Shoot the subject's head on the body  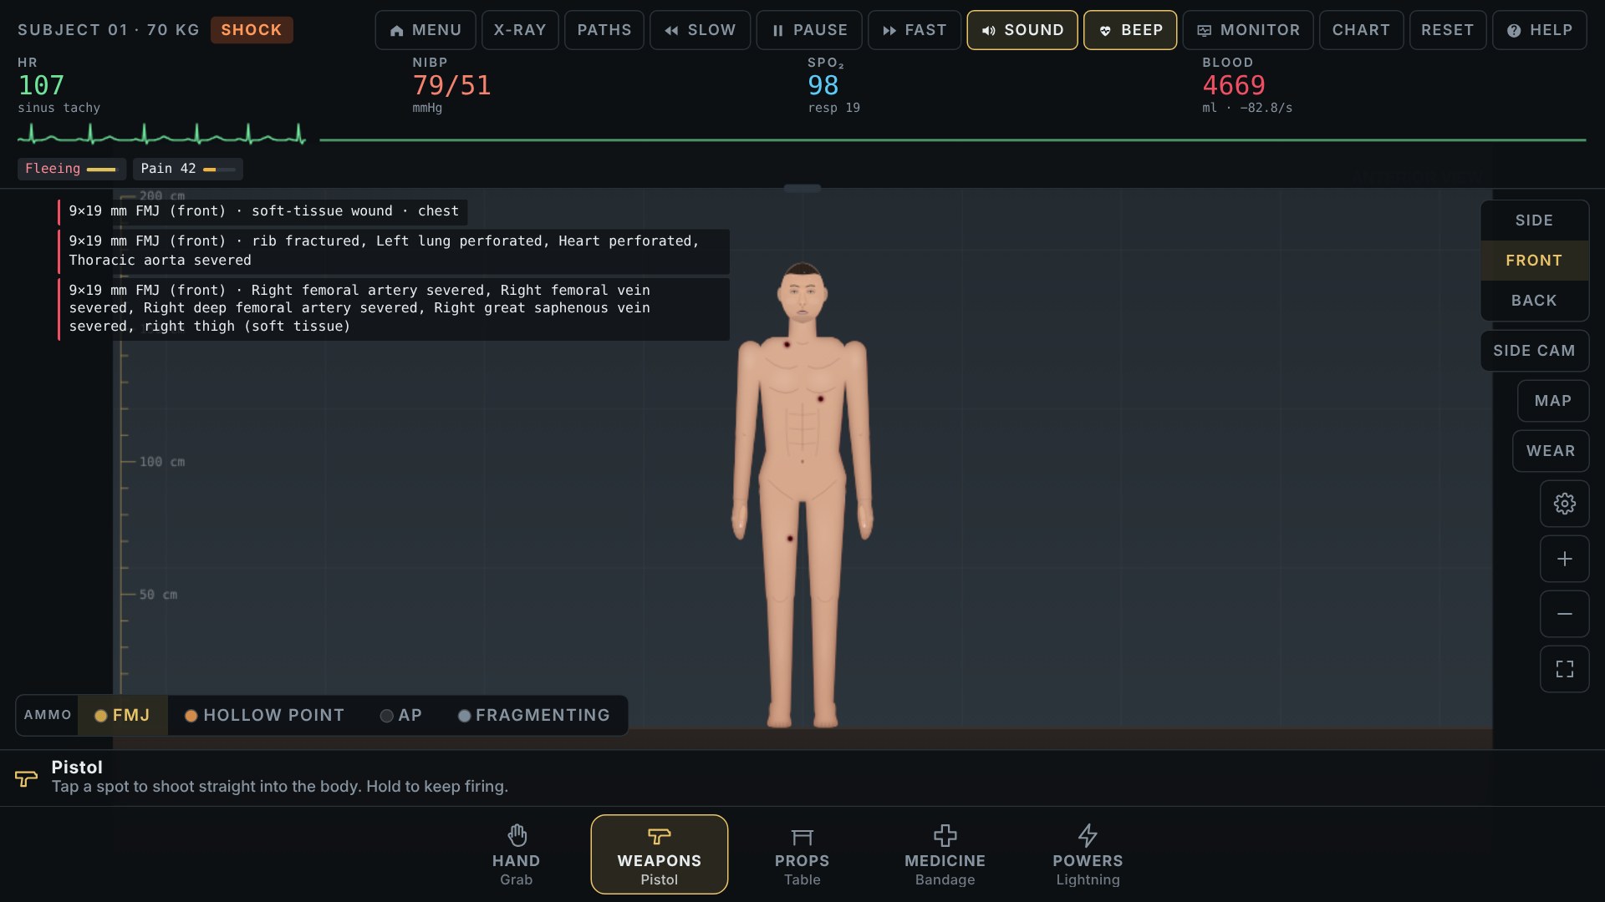(x=802, y=292)
